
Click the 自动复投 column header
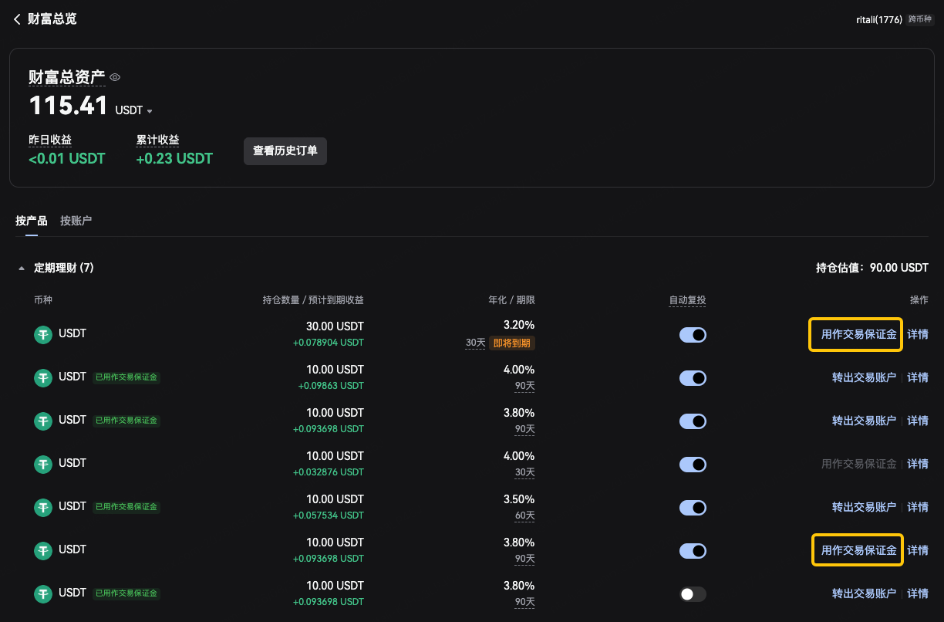coord(688,299)
